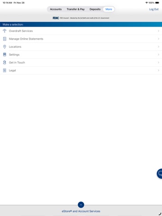Switch to the Accounts tab
The height and width of the screenshot is (216, 162).
[56, 9]
